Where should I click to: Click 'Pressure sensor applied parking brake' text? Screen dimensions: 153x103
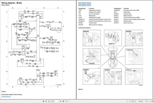(x=134, y=19)
